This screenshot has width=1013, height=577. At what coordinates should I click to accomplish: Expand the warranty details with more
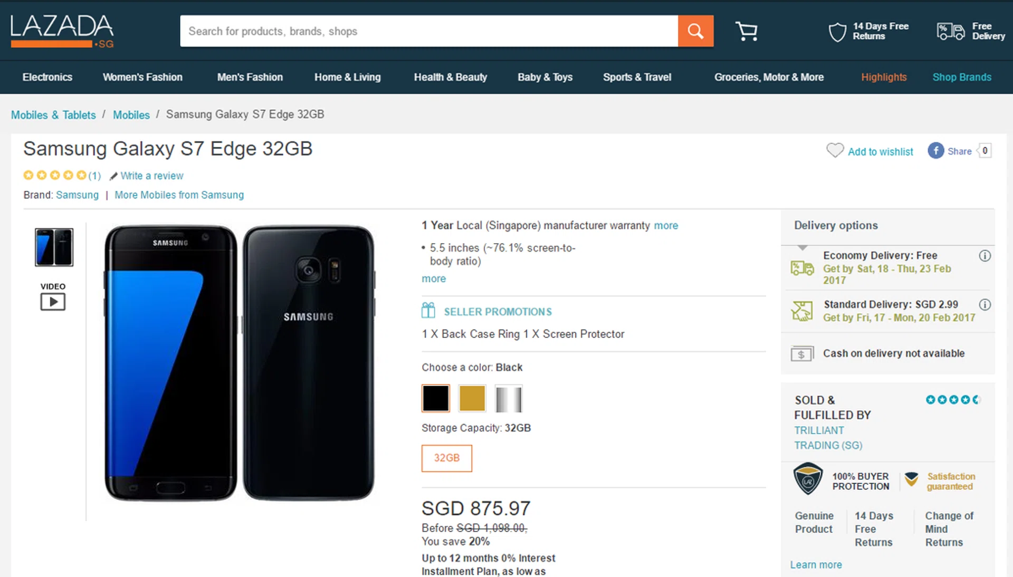(x=666, y=226)
